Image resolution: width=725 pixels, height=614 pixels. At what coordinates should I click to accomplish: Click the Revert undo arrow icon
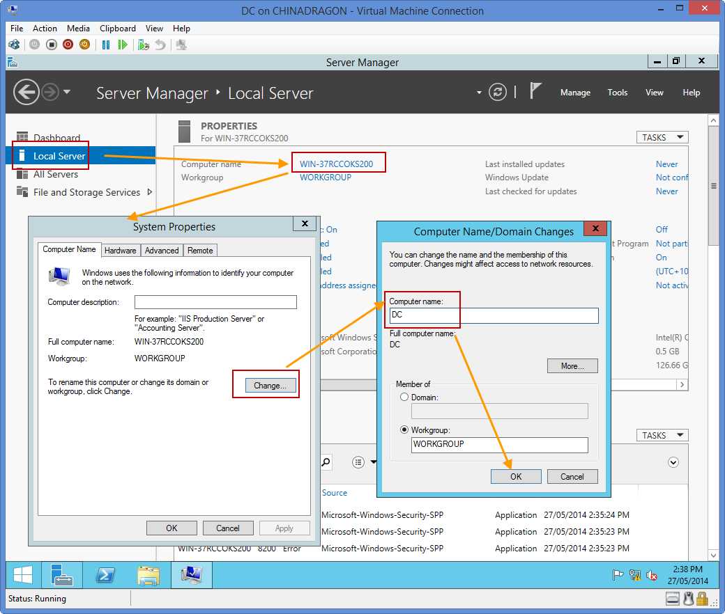tap(160, 45)
